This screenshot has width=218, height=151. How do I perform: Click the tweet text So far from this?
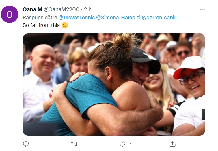click(x=41, y=25)
